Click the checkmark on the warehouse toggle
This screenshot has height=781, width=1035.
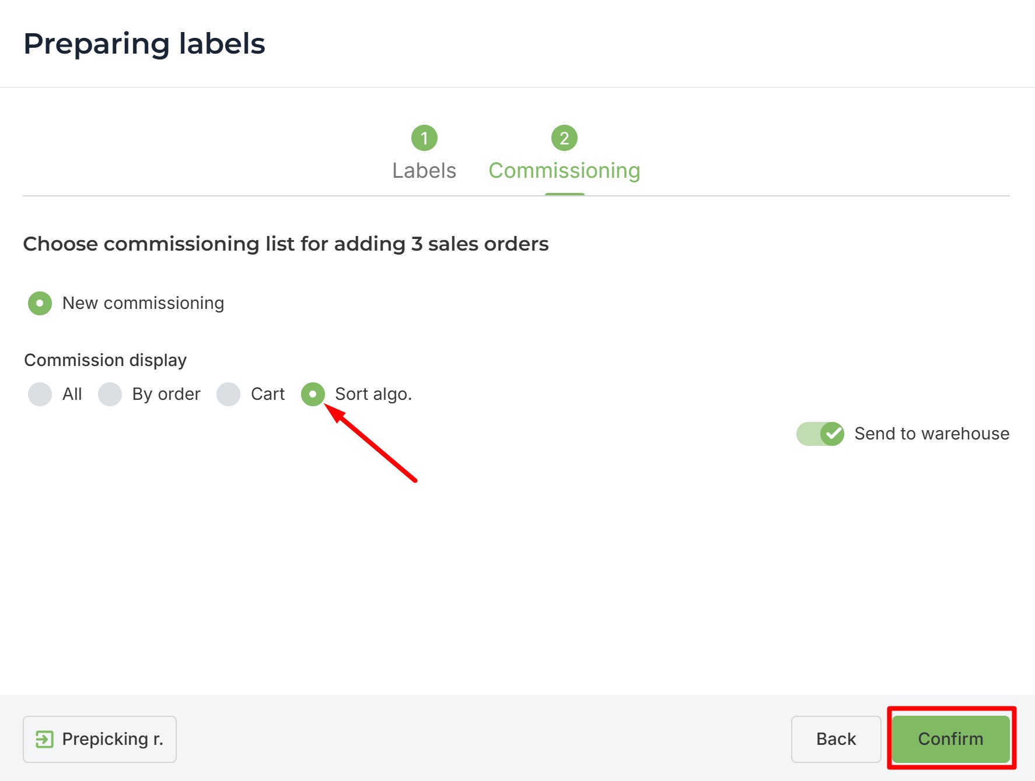coord(832,434)
